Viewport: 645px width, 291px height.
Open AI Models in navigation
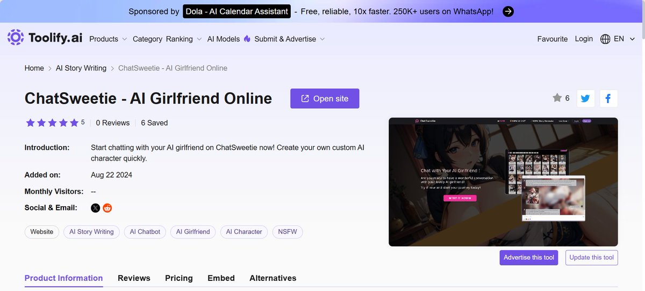[x=224, y=39]
